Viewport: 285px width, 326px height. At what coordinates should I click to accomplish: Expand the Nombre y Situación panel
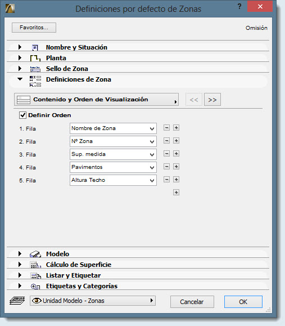(20, 47)
